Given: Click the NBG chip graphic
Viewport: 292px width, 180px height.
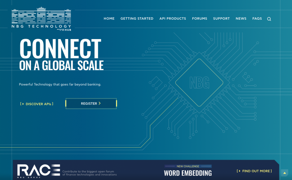Looking at the screenshot, I should point(199,82).
